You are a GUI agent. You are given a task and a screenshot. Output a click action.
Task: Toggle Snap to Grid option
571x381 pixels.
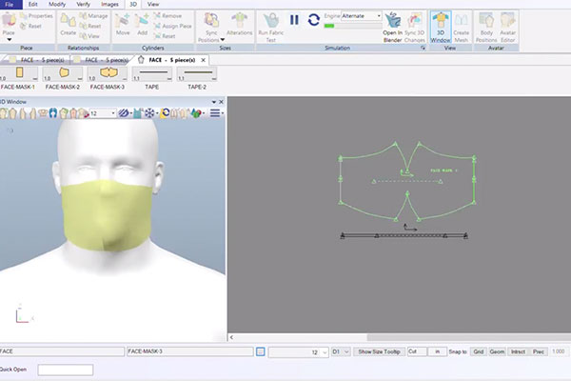click(x=479, y=351)
